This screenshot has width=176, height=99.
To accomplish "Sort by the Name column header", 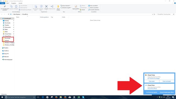I will click(x=18, y=17).
